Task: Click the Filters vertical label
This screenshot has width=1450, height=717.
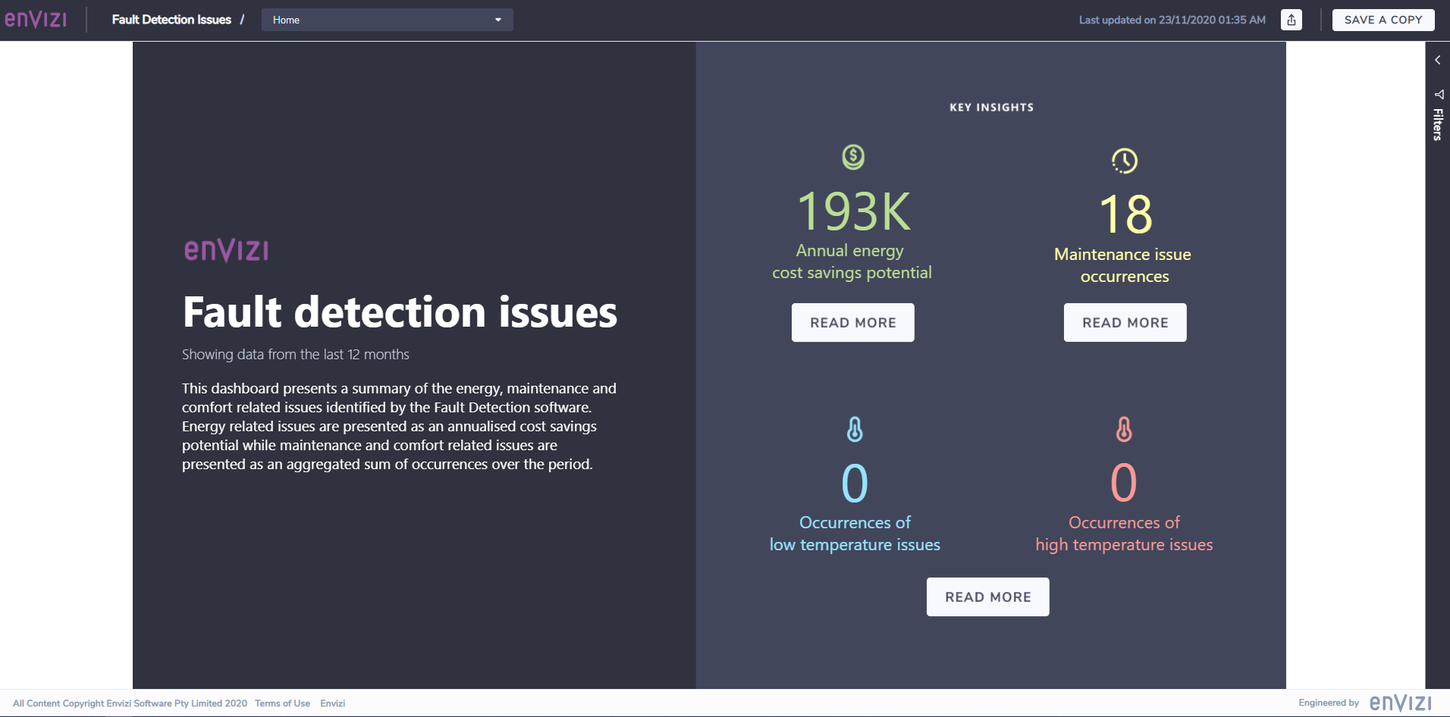Action: point(1438,125)
